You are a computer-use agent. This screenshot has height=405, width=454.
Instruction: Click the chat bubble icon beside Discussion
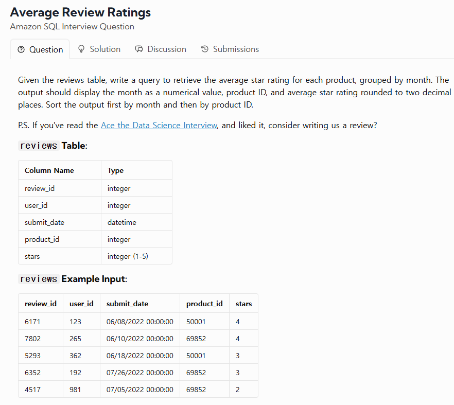pyautogui.click(x=139, y=49)
